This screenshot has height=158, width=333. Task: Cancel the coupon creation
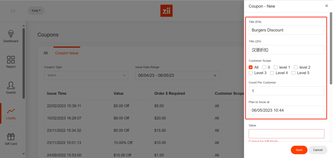318,150
